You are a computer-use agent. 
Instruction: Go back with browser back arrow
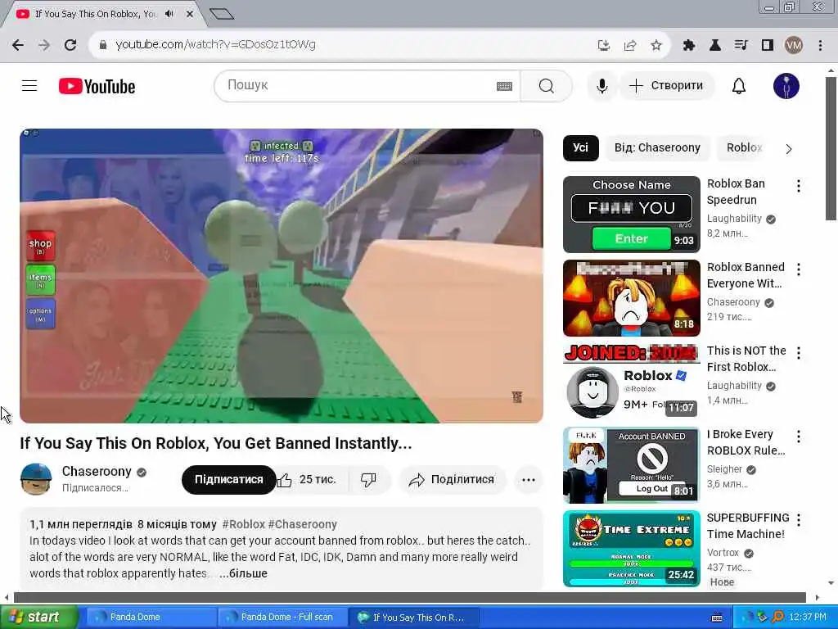[18, 45]
